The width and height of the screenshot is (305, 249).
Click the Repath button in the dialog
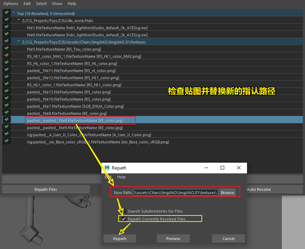click(120, 239)
